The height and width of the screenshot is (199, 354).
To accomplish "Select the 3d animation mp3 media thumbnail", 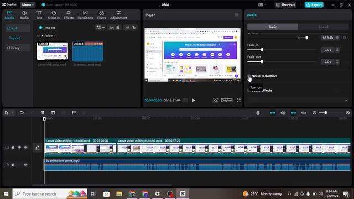I will (x=87, y=51).
